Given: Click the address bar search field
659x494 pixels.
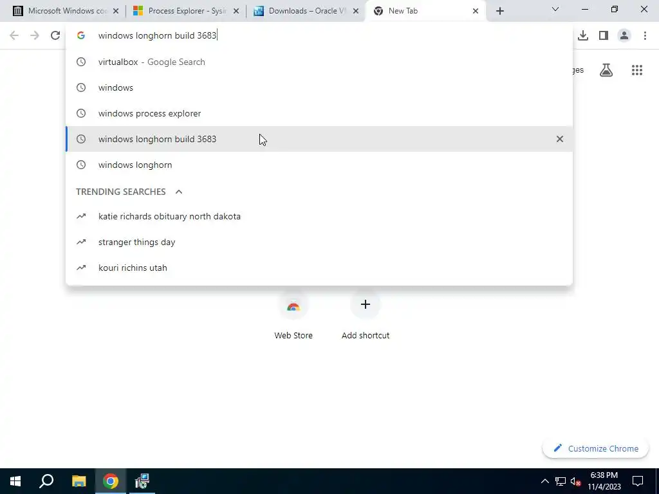Looking at the screenshot, I should click(x=319, y=35).
